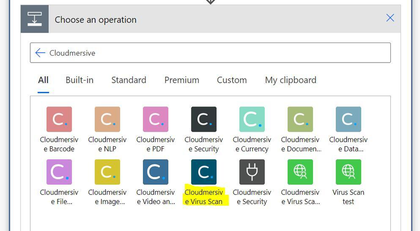Open the Cloudmersive PDF connector icon
420x231 pixels.
pos(155,119)
